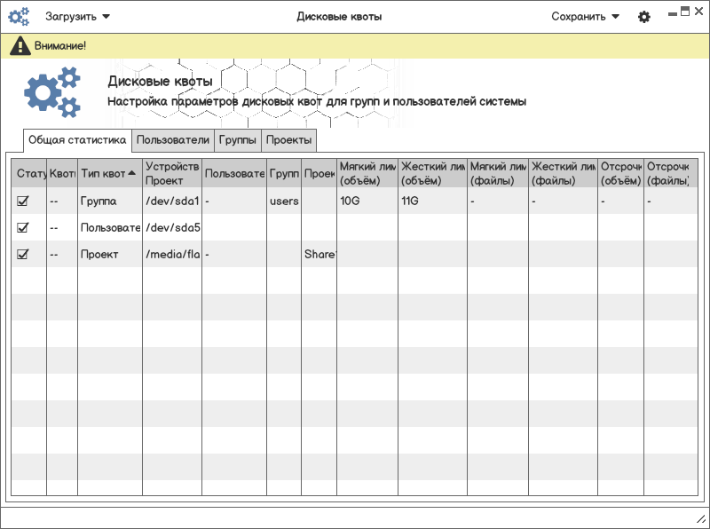Click the Группа column header

click(284, 173)
